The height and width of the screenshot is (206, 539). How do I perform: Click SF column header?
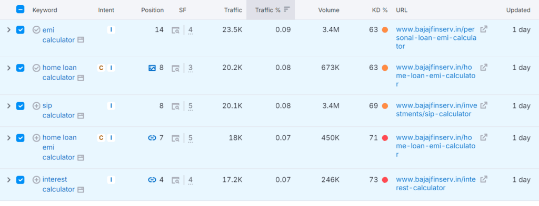point(183,10)
